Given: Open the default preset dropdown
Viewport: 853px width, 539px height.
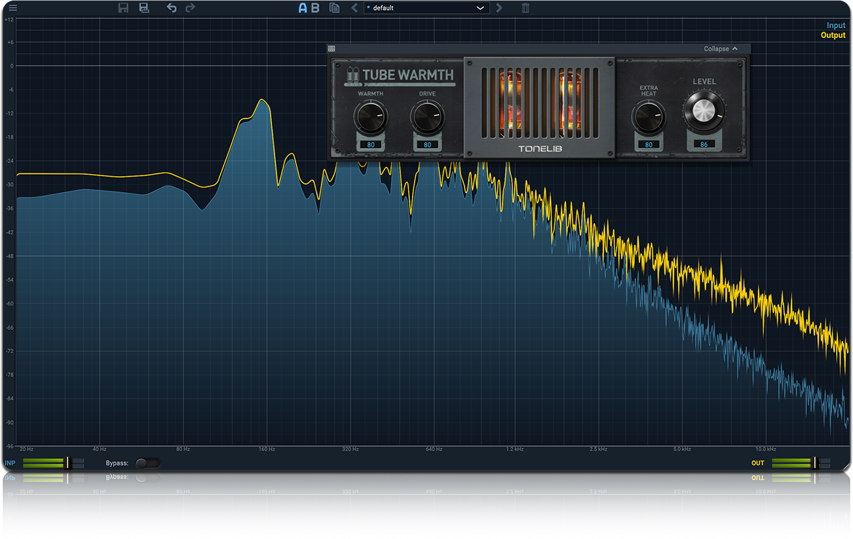Looking at the screenshot, I should (426, 8).
